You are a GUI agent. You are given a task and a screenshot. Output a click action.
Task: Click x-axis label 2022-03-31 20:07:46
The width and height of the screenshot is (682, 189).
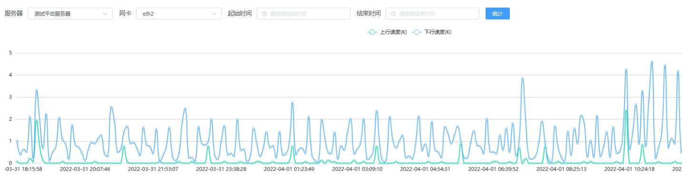[85, 169]
